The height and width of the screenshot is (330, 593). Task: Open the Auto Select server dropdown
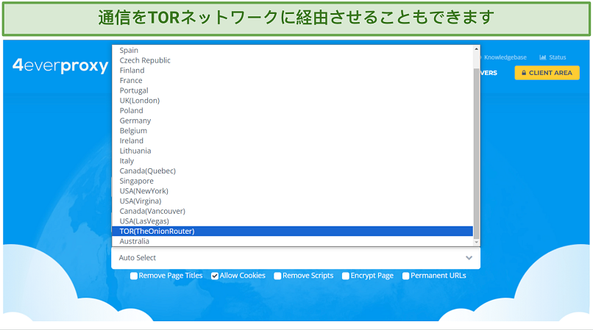296,258
